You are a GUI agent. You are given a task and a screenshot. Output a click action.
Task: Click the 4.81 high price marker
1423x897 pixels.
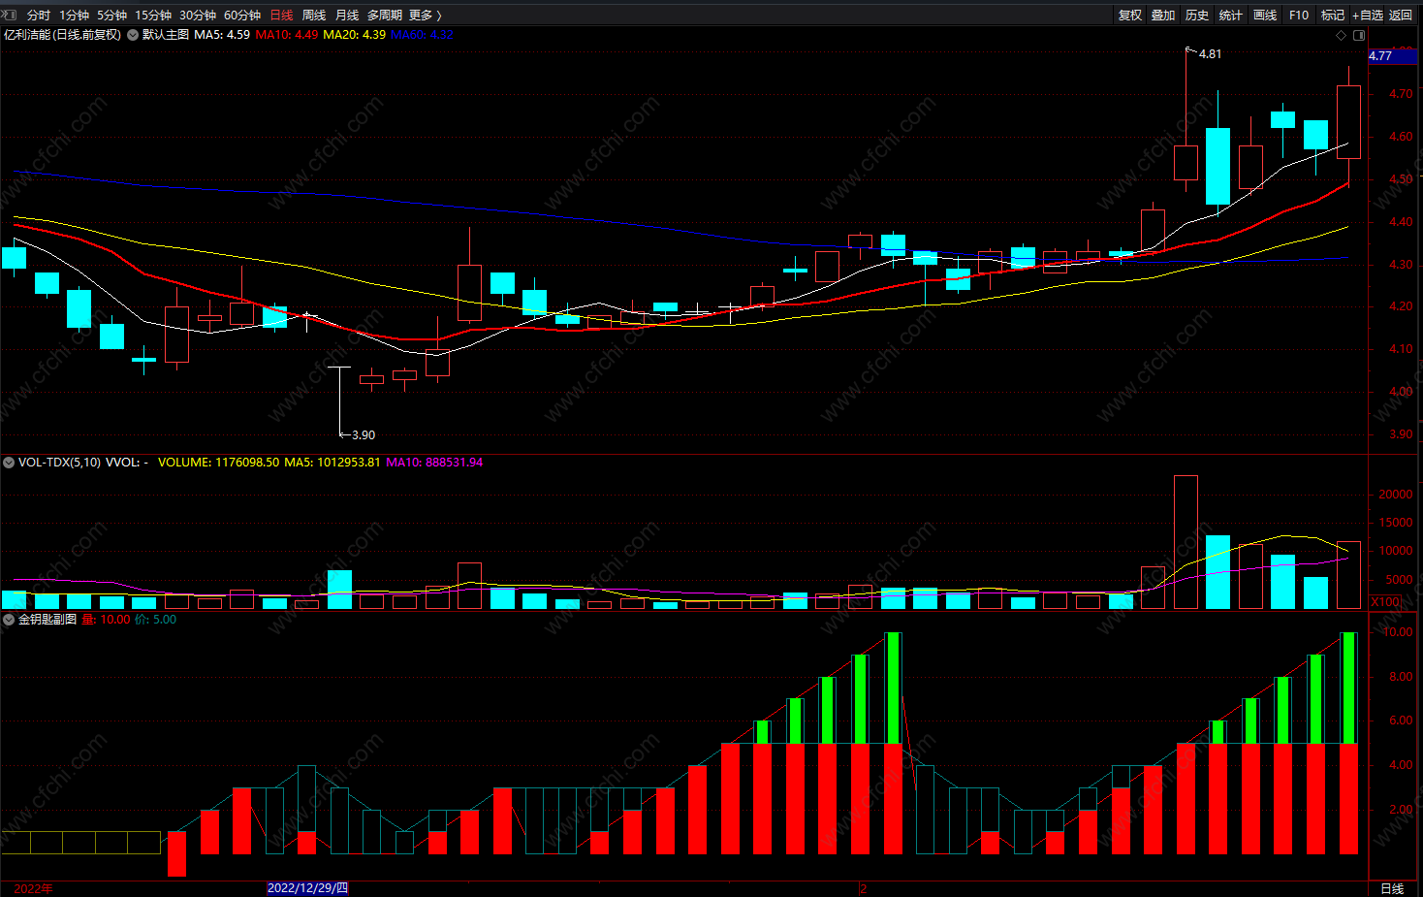point(1210,54)
